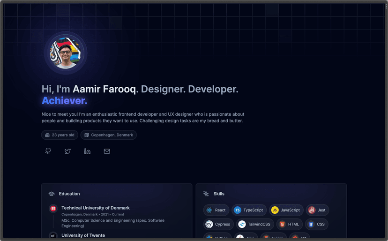Click the Technical University of Denmark logo

point(53,209)
